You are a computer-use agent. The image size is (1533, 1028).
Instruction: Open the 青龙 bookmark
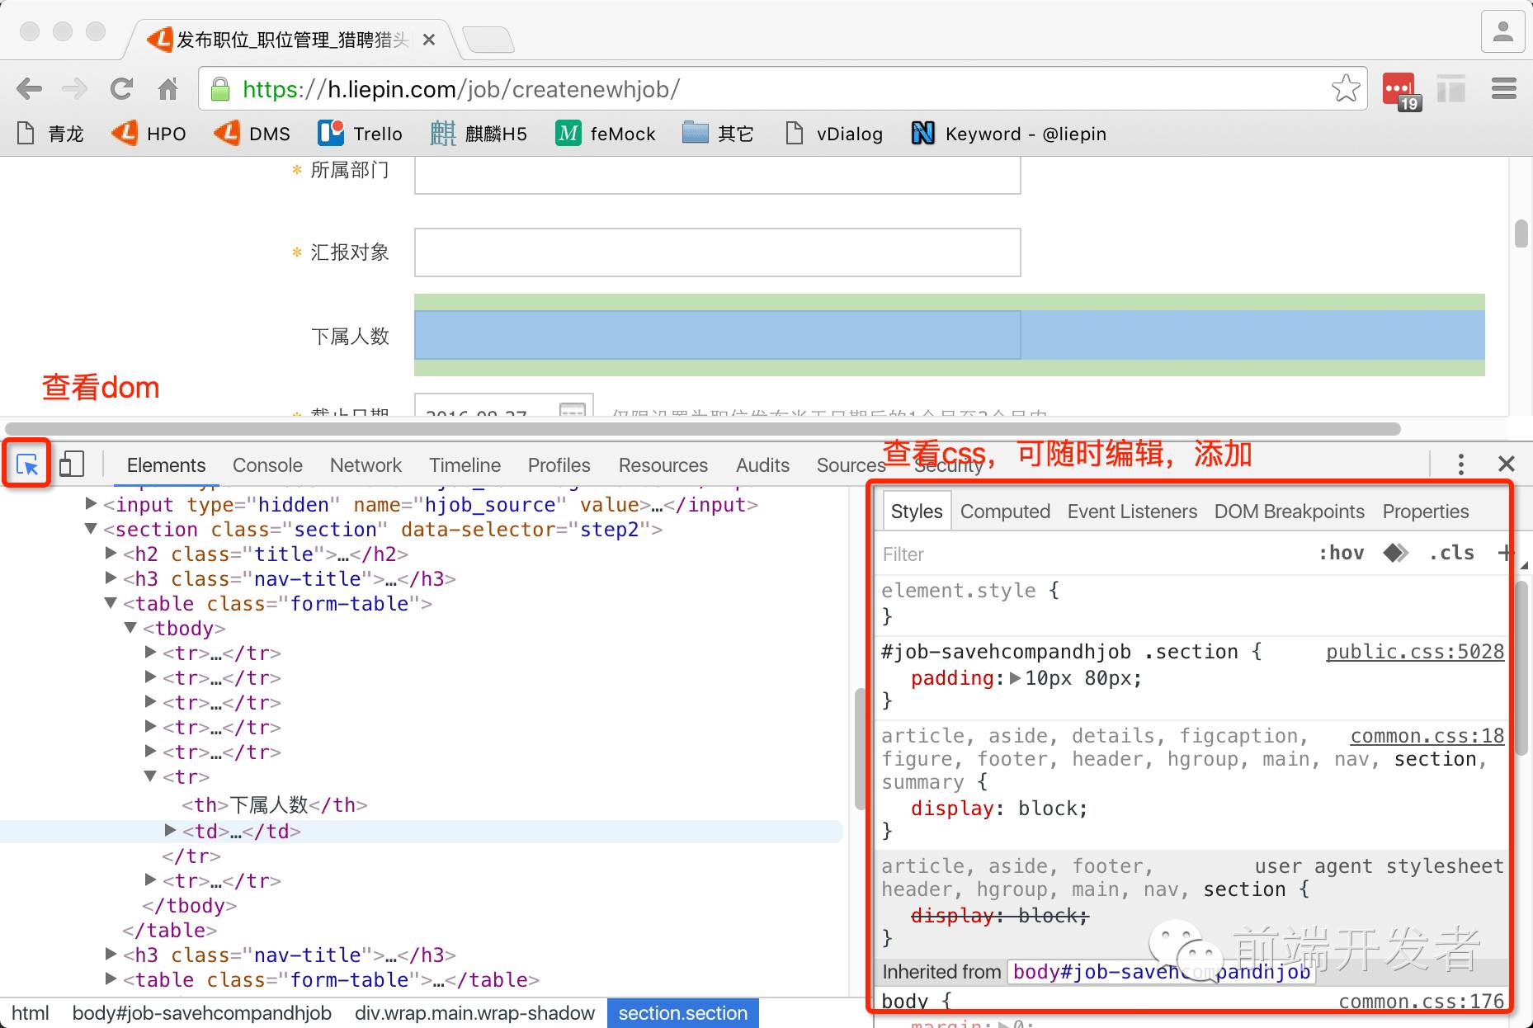coord(50,134)
